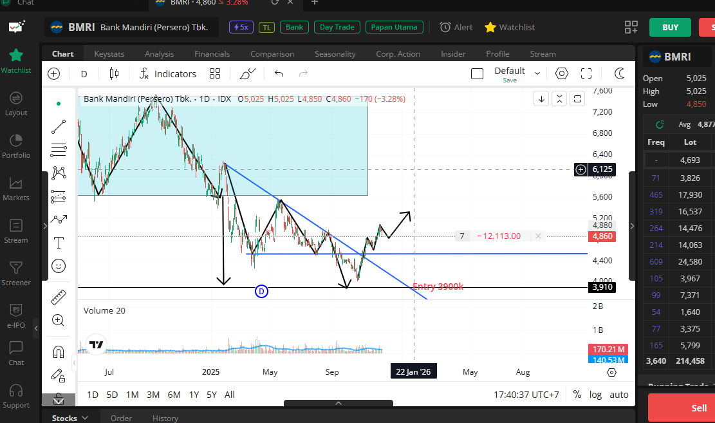Expand the bottom panel chevron handle
Screen dimensions: 715x423
click(339, 403)
